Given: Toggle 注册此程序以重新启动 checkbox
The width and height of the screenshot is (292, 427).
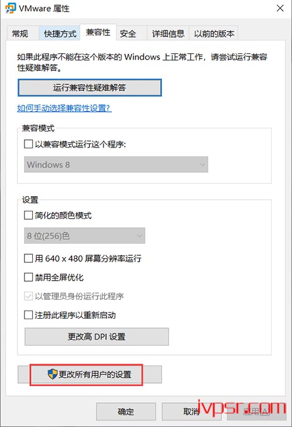Looking at the screenshot, I should [x=28, y=315].
